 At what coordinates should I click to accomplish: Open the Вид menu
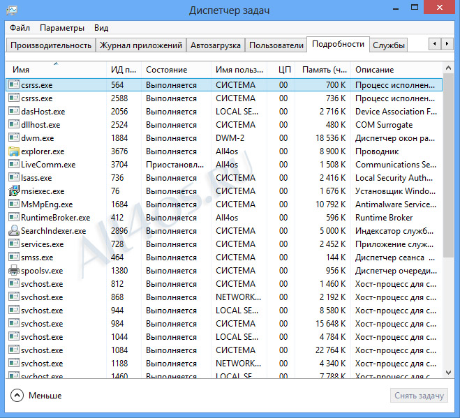(x=101, y=28)
